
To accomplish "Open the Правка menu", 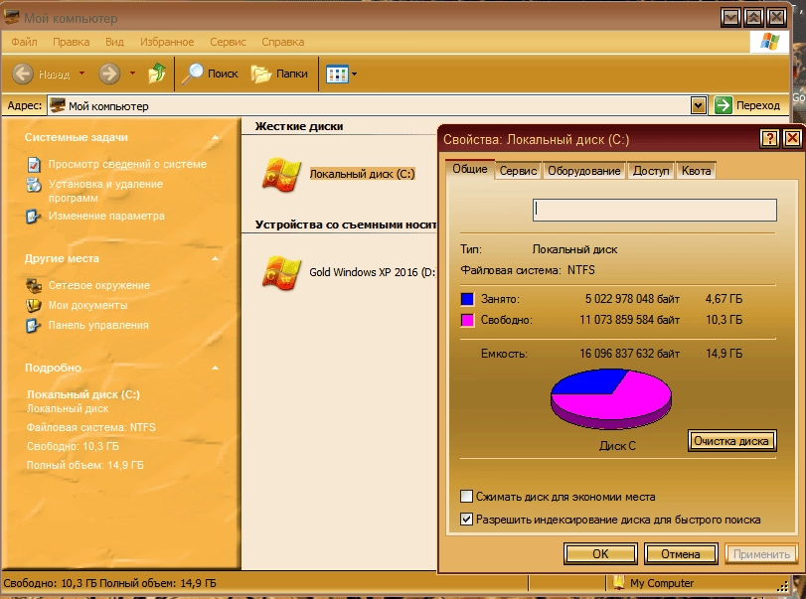I will [x=71, y=42].
